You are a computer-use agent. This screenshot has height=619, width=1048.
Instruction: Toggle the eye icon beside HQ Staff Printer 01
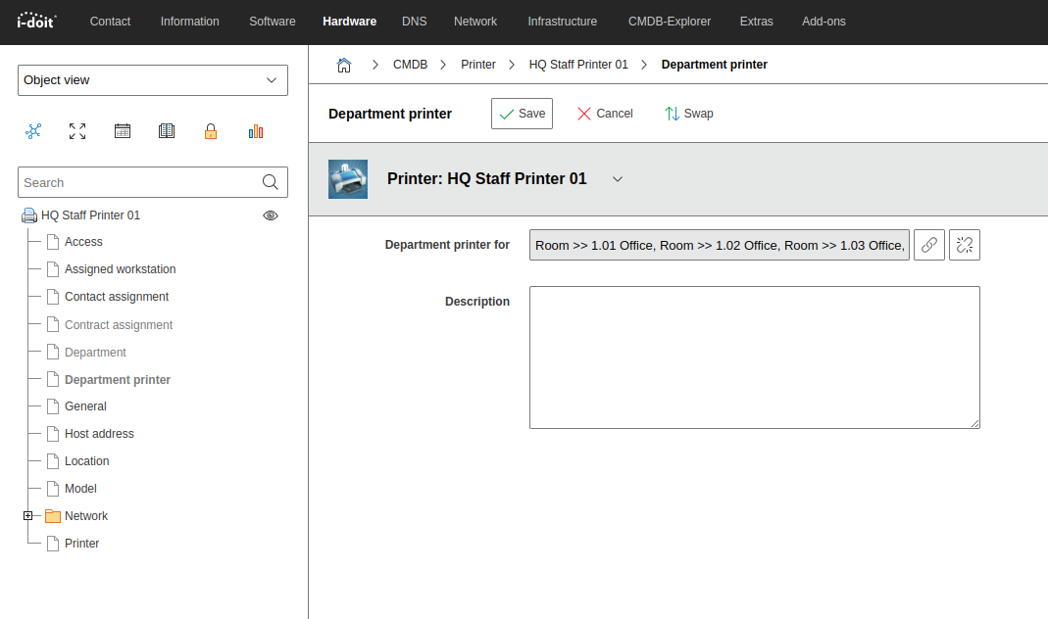coord(271,215)
